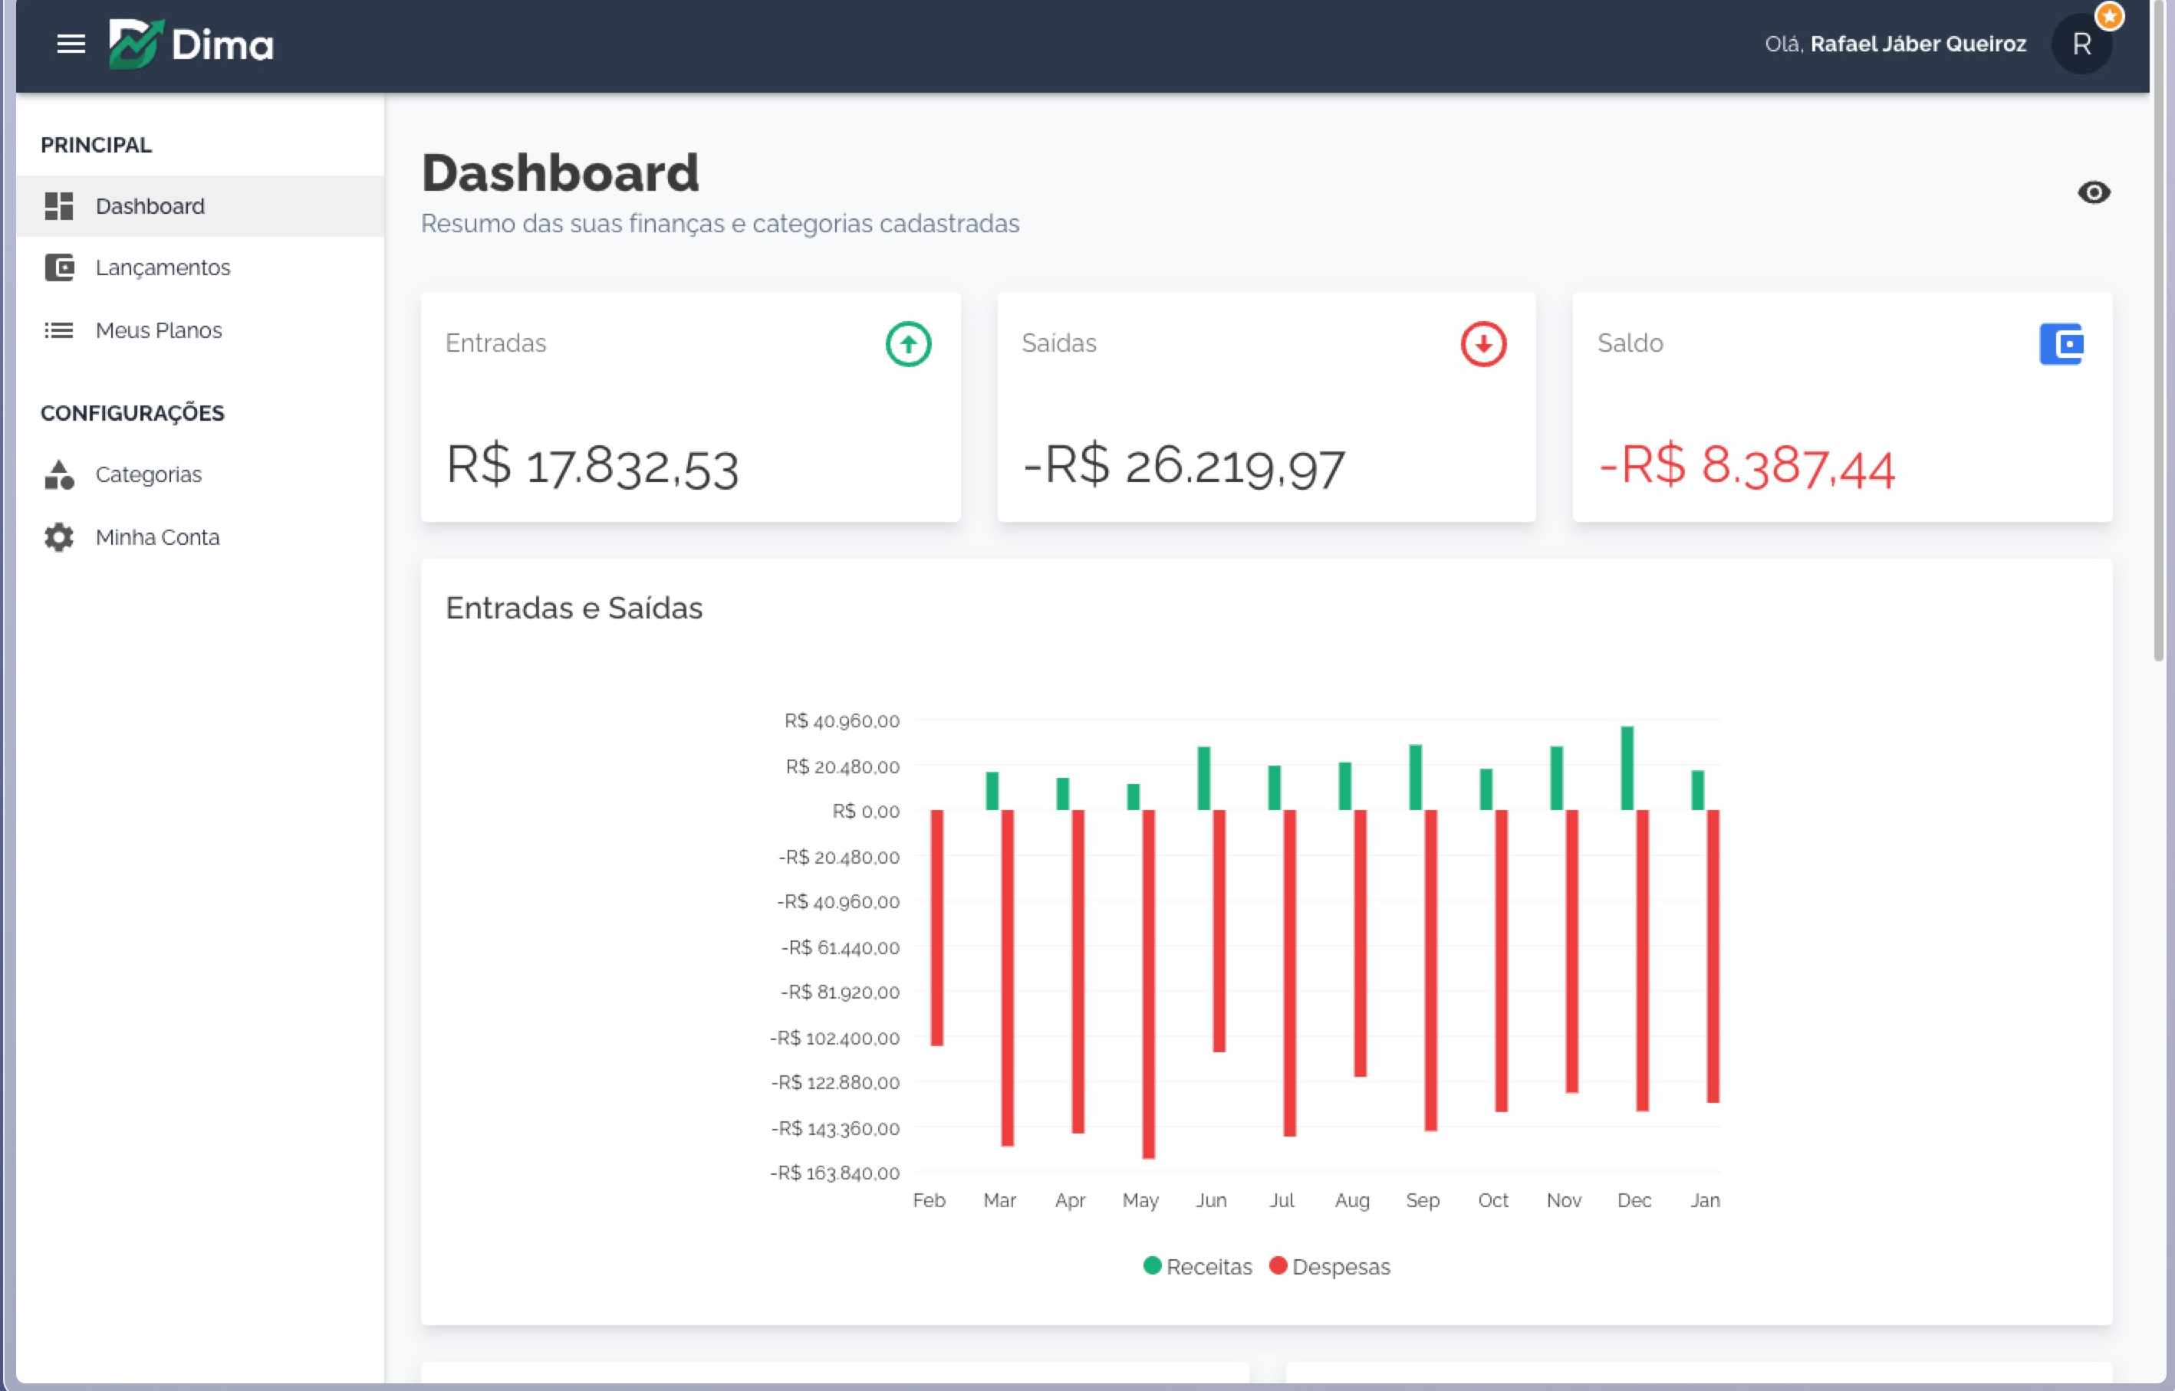Open Minha Conta page

pyautogui.click(x=199, y=537)
